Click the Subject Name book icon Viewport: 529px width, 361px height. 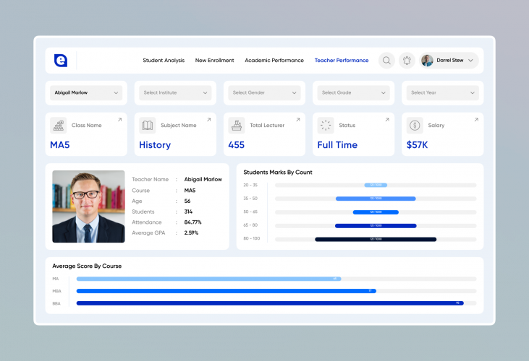coord(148,126)
